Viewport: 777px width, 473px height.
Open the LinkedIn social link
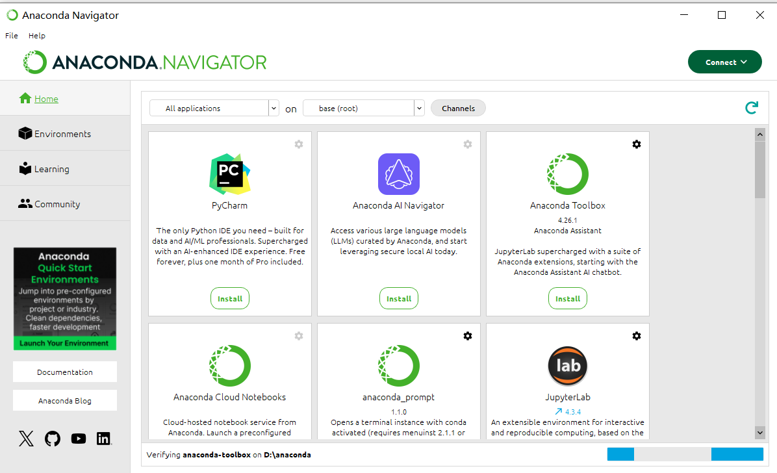pyautogui.click(x=103, y=439)
